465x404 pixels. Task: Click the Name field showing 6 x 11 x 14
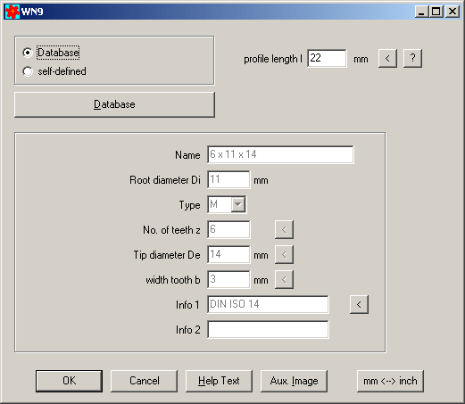(280, 154)
